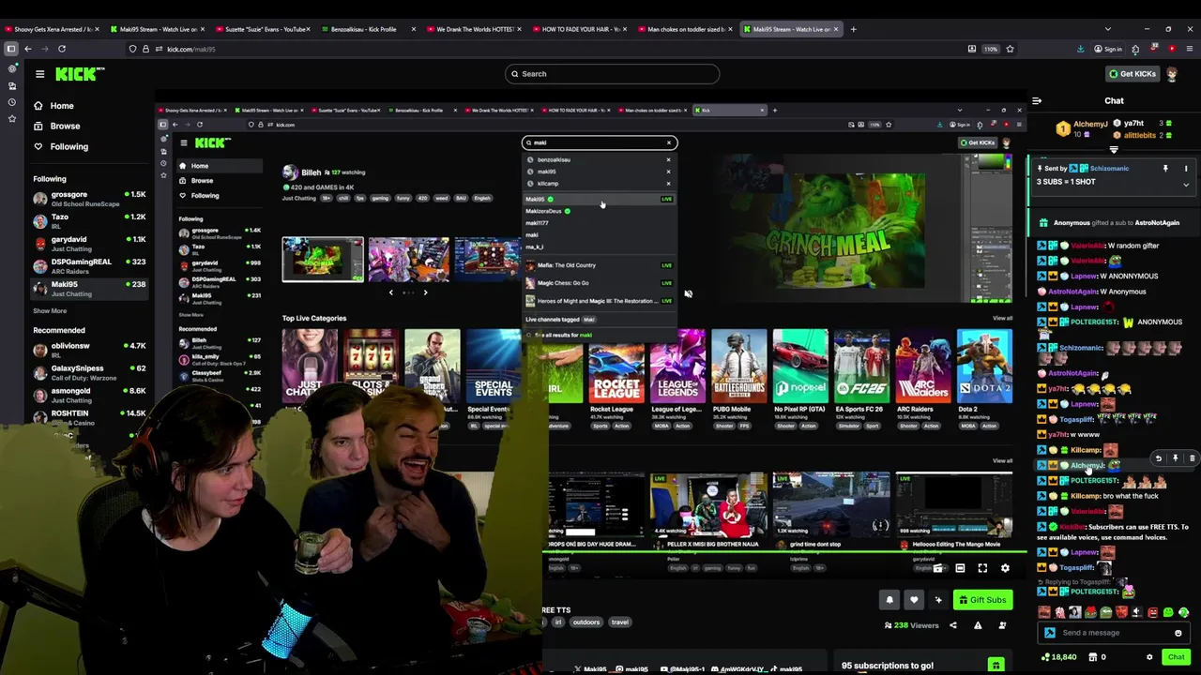Switch to We Drank The Worlds HOTTEST tab
1201x675 pixels.
point(474,29)
